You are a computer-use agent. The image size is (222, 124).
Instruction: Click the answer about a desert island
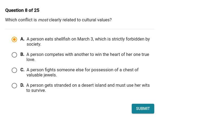pos(88,88)
